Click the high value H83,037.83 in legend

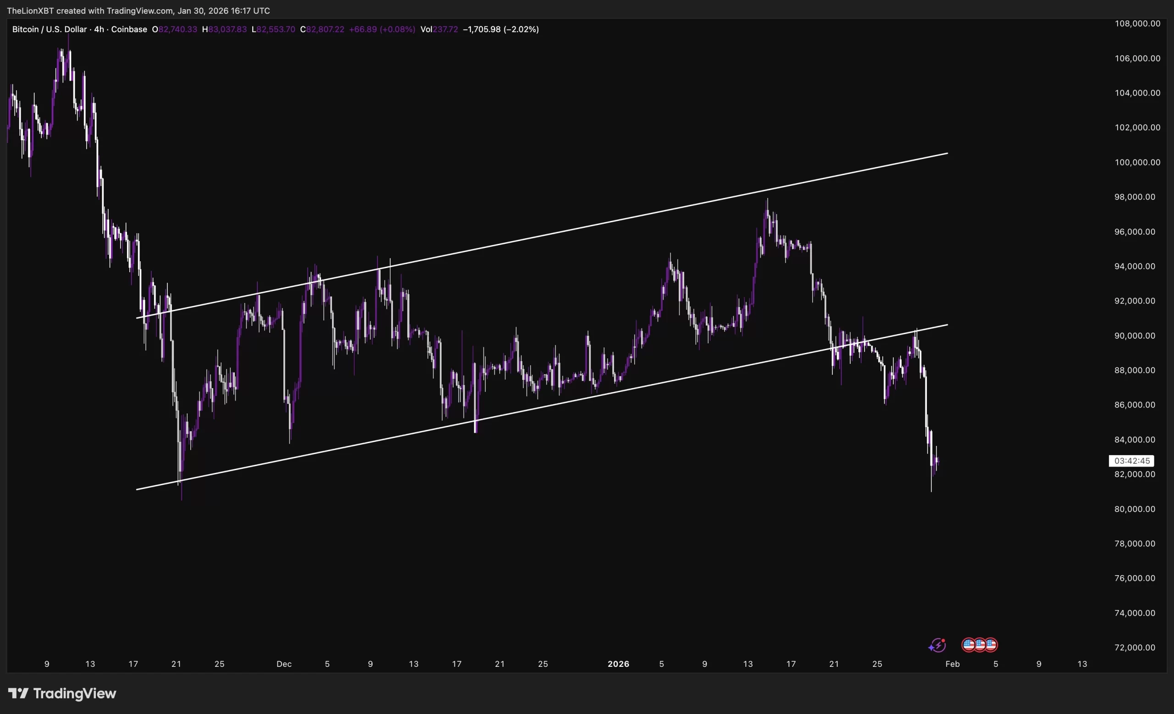coord(224,29)
